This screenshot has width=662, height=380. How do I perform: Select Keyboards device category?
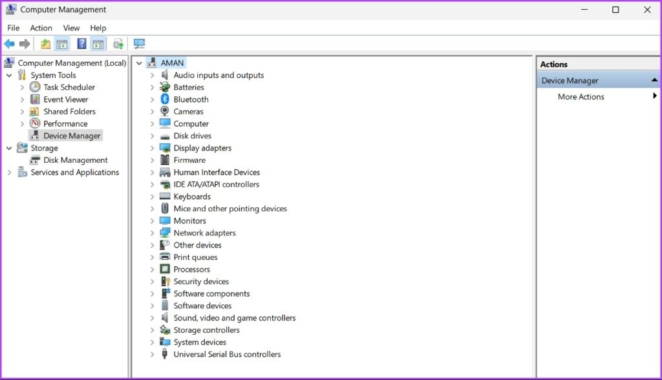coord(191,196)
